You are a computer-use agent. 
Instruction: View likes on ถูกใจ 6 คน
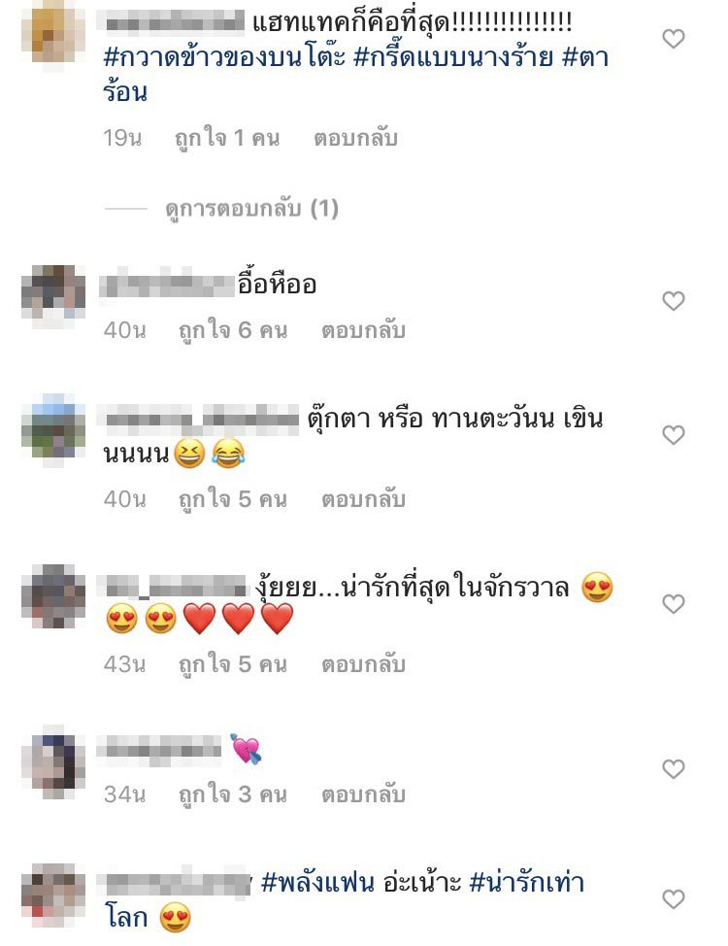pos(233,330)
